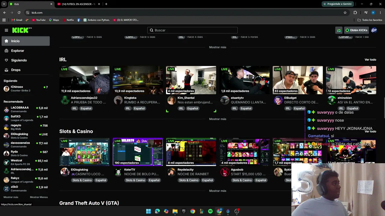The width and height of the screenshot is (385, 216).
Task: Open IChinoox in following list
Action: point(26,88)
